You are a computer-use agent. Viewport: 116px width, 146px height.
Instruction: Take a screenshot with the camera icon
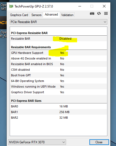(92, 13)
